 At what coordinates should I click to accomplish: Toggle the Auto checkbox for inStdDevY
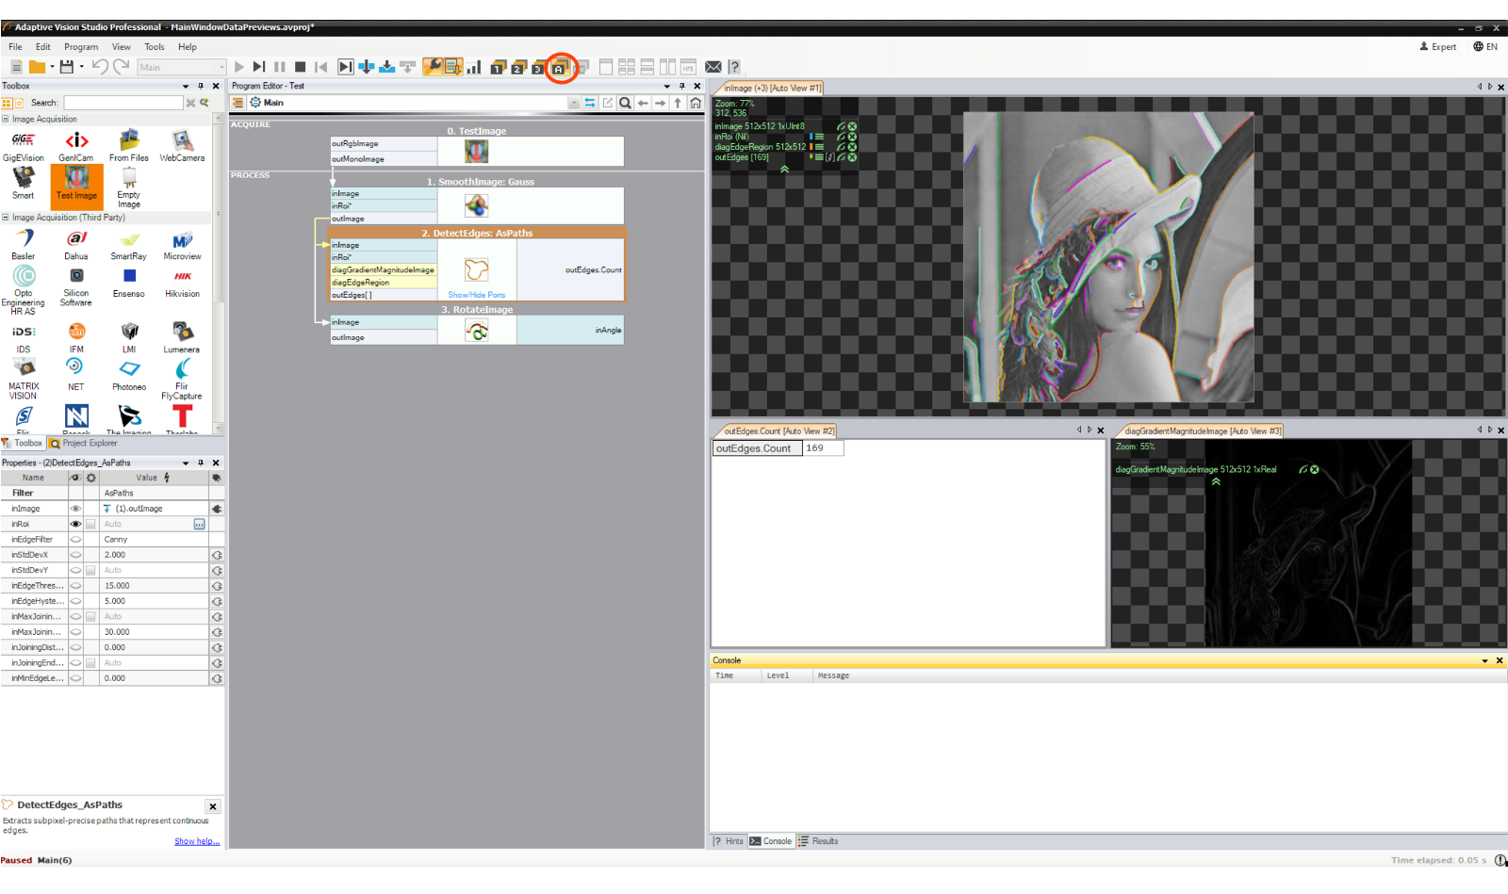coord(91,570)
